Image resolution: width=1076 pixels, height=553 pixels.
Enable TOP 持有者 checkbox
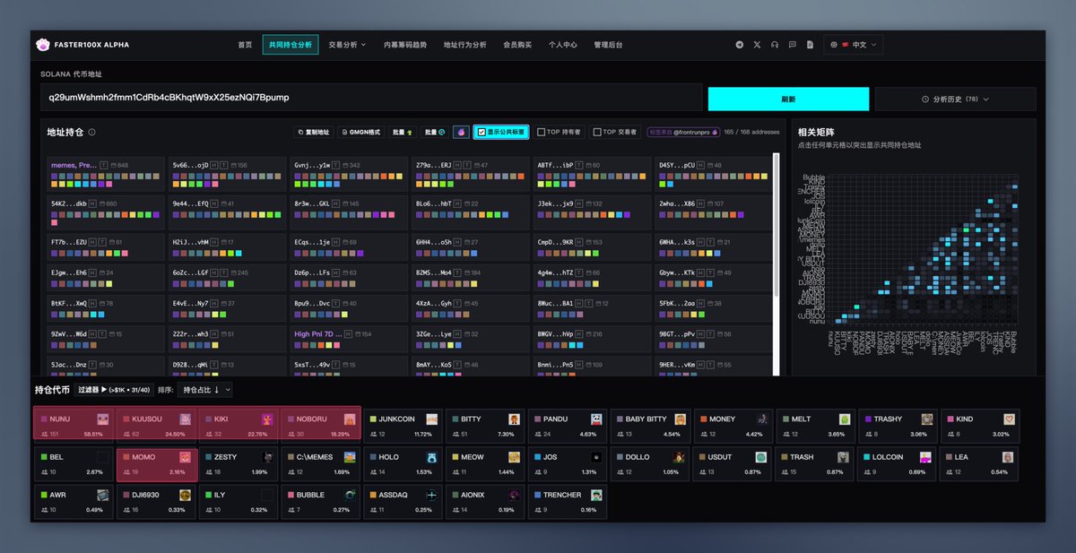click(541, 132)
